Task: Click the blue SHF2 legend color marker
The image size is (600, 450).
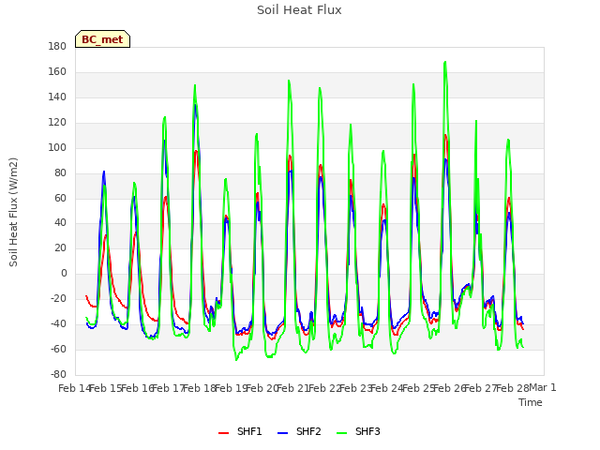Action: coord(282,433)
